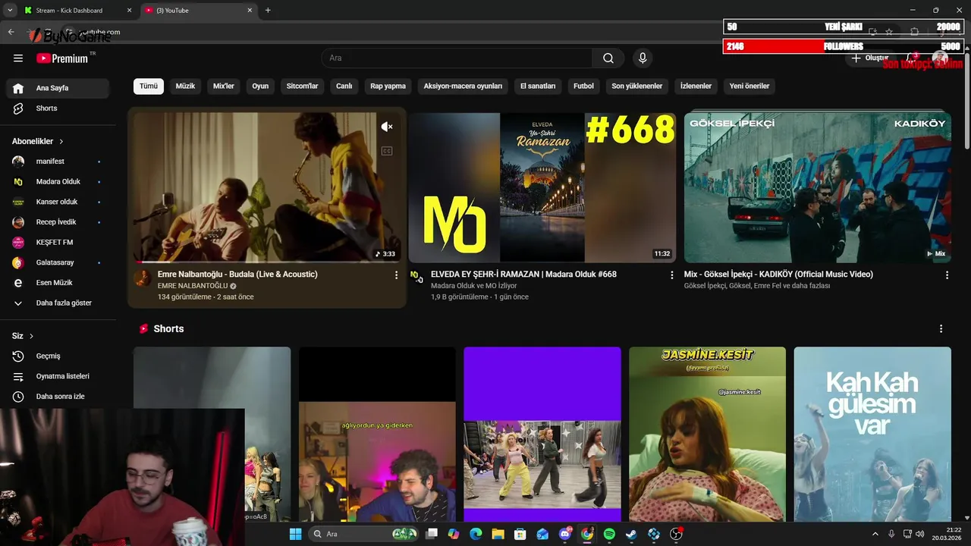
Task: Select the Müzik filter chip
Action: [185, 86]
